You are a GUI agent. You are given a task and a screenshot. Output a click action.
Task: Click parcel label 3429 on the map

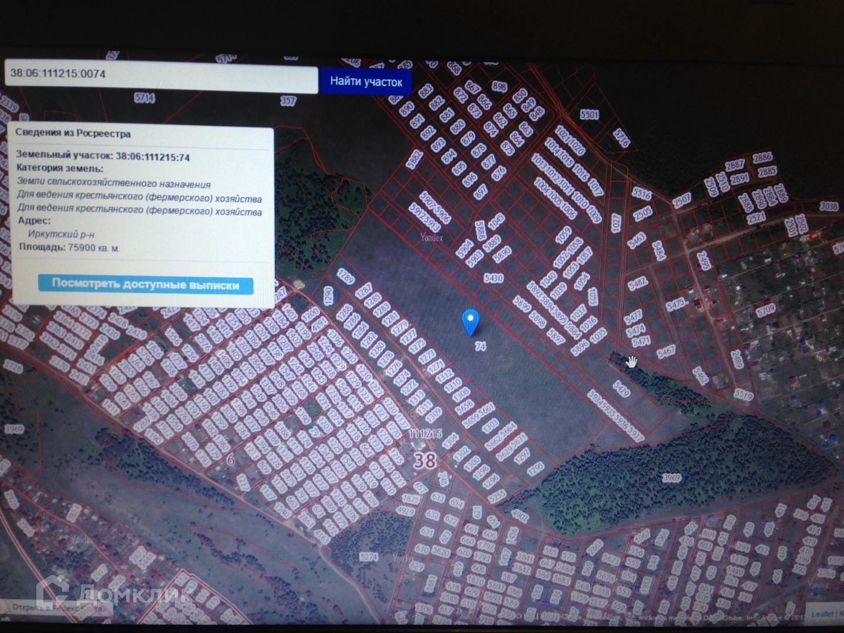pos(621,389)
